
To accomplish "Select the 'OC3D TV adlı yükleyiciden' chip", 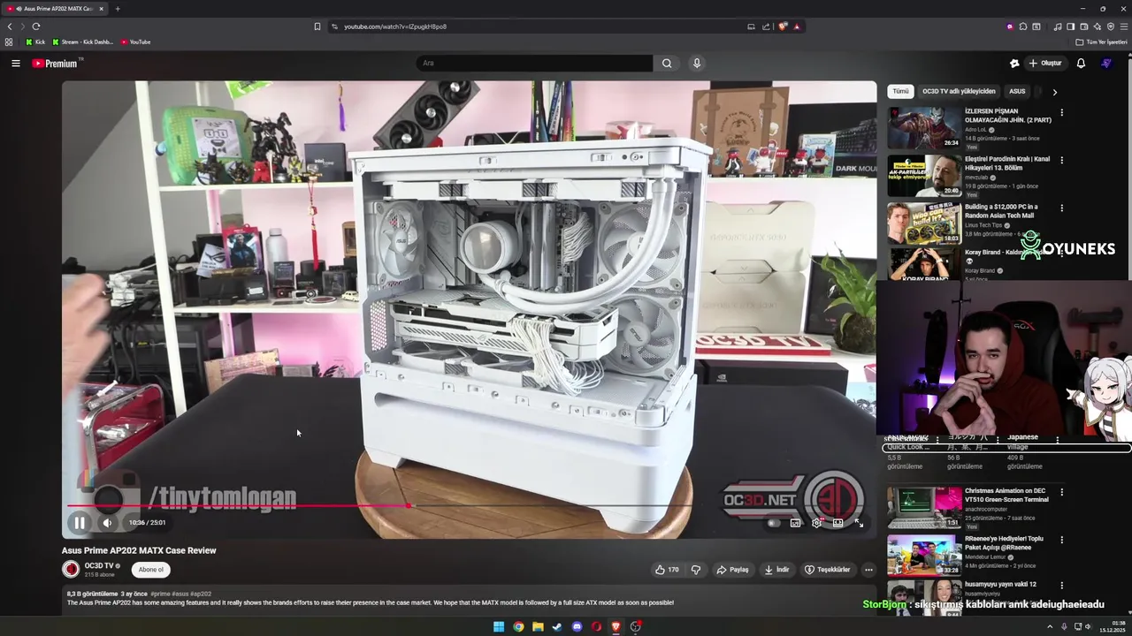I will pos(959,91).
